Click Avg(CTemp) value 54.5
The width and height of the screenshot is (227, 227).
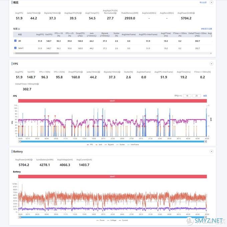92,18
